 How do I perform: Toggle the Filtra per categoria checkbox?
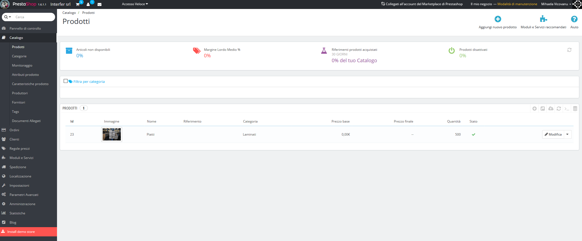[65, 81]
